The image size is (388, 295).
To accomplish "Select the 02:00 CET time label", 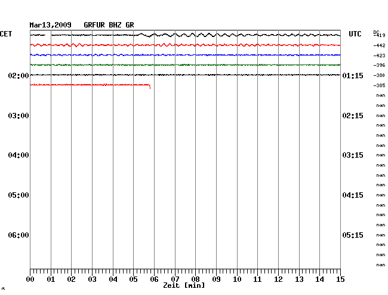I will [x=19, y=75].
